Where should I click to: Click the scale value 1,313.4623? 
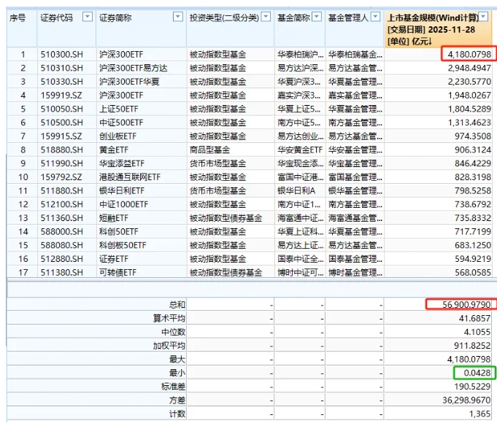[469, 123]
